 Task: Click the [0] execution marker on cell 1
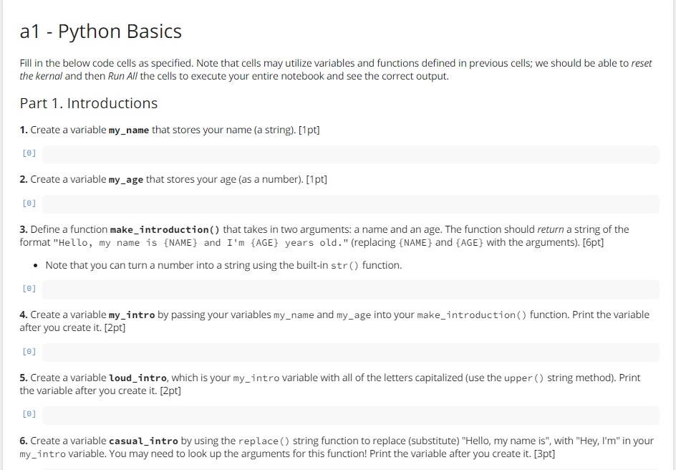[29, 153]
